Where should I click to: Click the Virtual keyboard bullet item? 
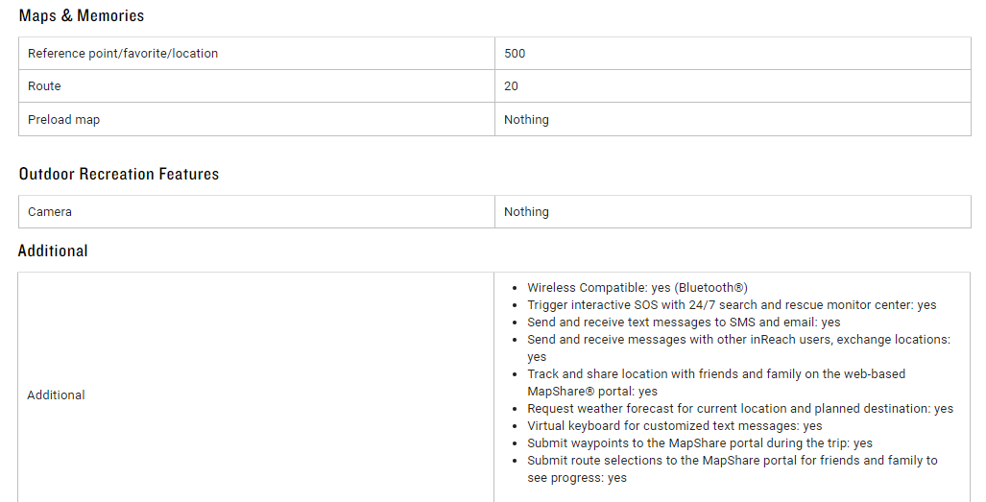click(674, 426)
